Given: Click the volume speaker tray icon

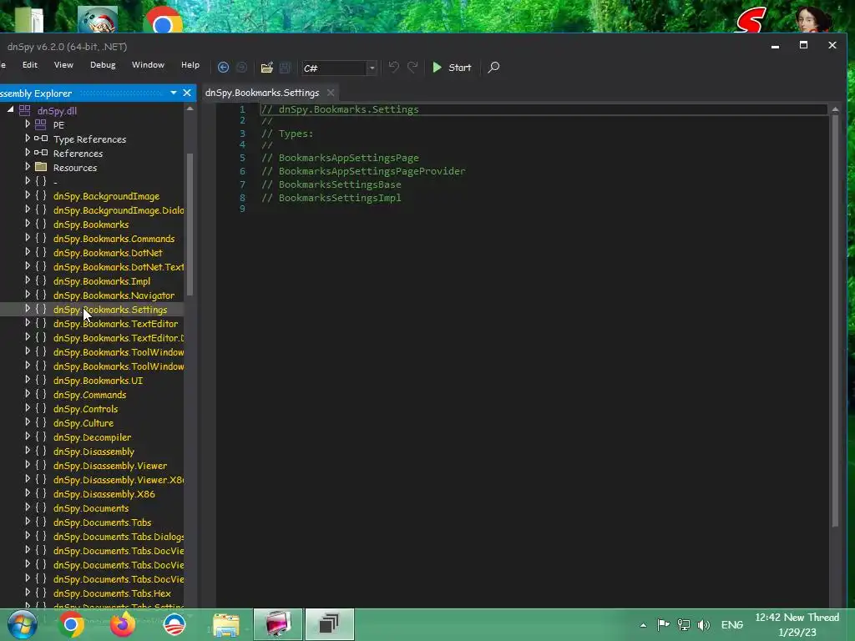Looking at the screenshot, I should [703, 624].
